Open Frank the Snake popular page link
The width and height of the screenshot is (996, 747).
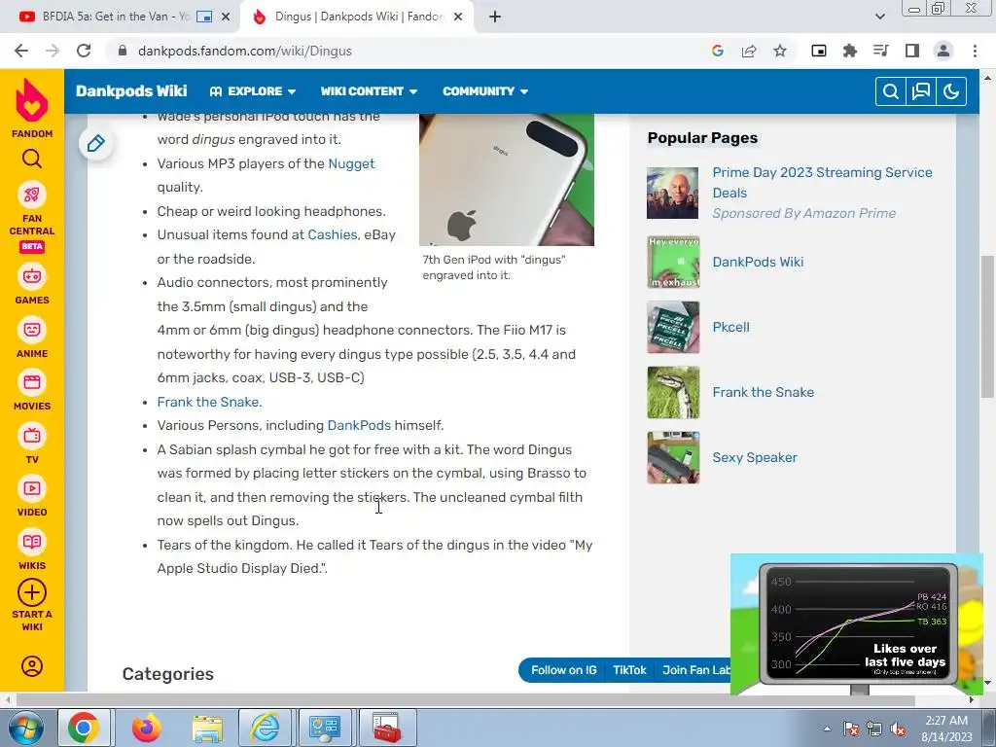coord(763,392)
